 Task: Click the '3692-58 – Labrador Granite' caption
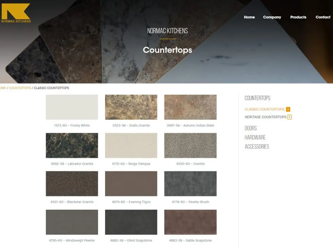(x=72, y=164)
